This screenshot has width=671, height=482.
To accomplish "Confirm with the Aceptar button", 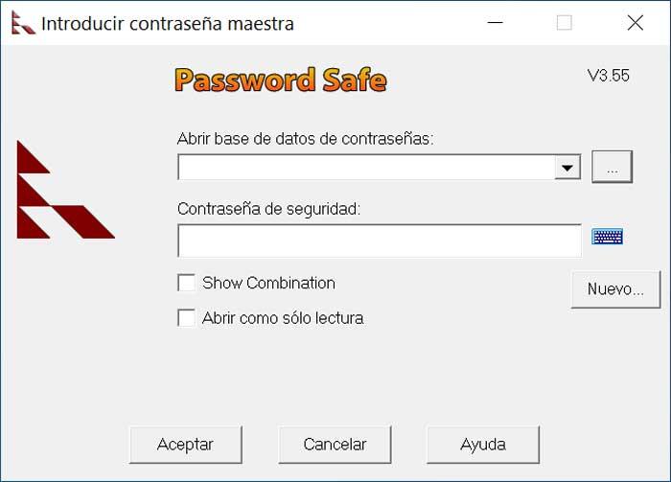I will (185, 445).
